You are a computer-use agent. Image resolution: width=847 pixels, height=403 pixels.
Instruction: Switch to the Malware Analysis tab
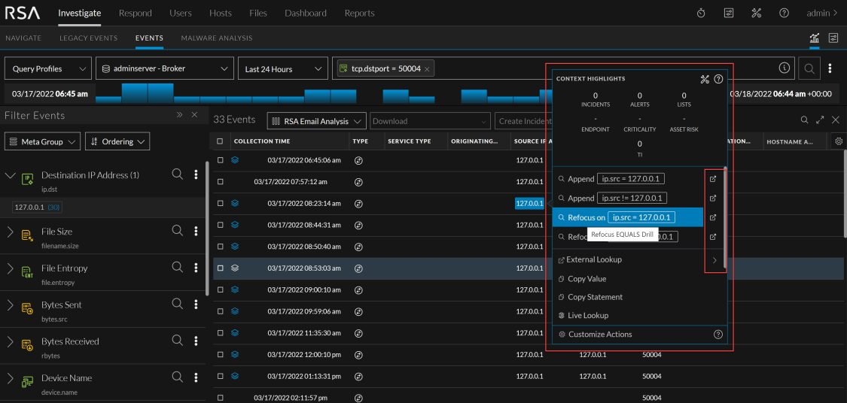tap(216, 38)
